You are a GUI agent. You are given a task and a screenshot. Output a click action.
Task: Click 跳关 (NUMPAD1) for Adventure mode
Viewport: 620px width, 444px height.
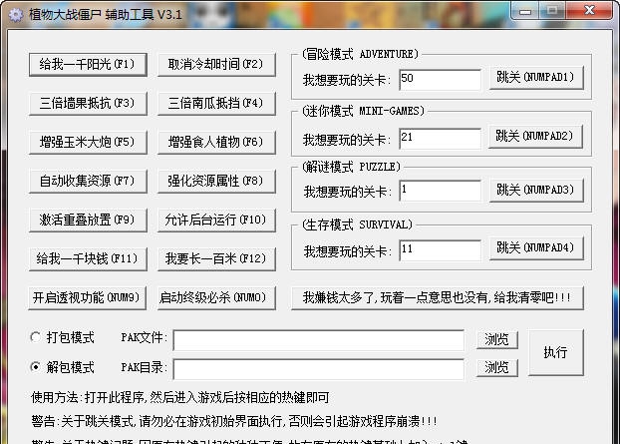pyautogui.click(x=536, y=78)
